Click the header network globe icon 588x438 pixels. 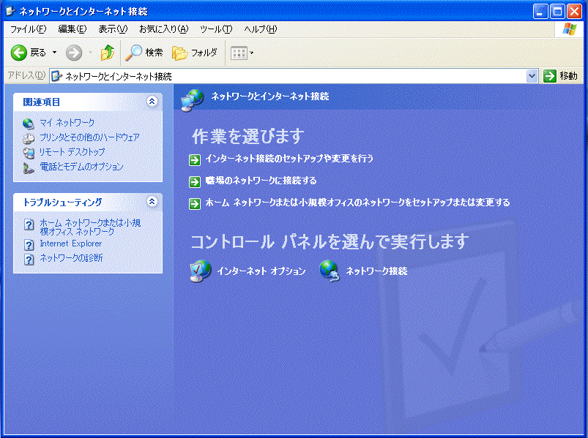192,100
